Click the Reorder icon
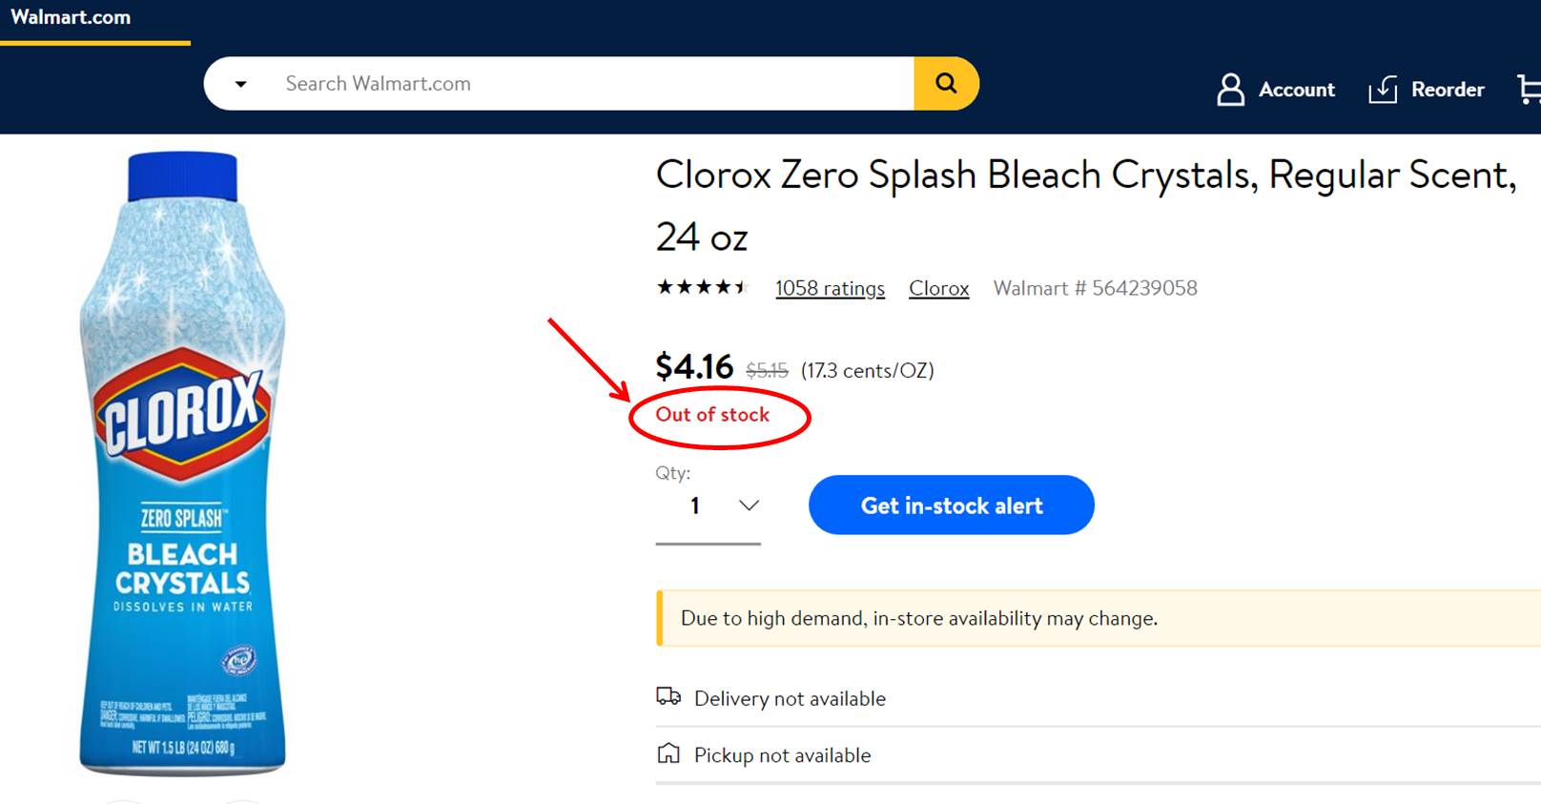This screenshot has width=1541, height=804. point(1383,90)
